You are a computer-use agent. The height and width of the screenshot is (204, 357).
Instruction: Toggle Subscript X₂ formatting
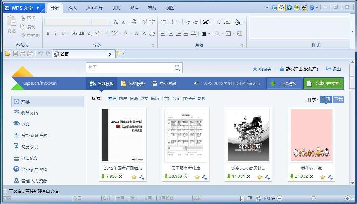pyautogui.click(x=89, y=33)
